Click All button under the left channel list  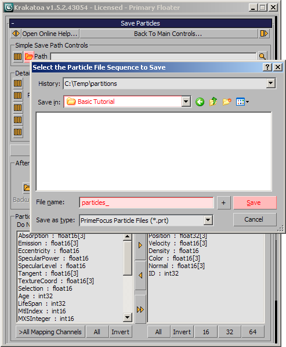point(97,332)
